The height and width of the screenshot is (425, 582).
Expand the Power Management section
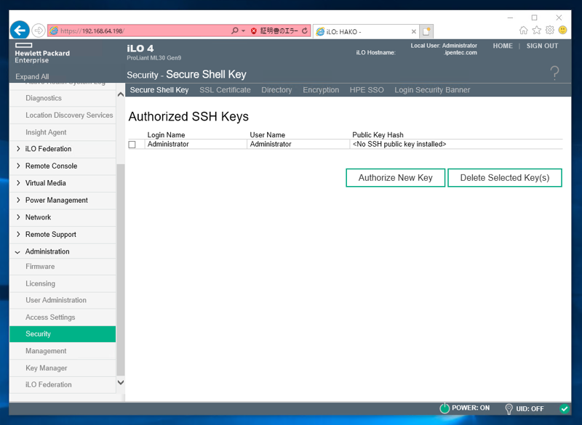[x=17, y=200]
